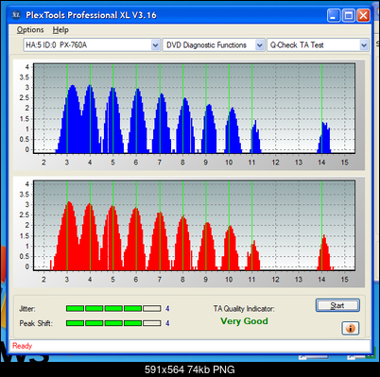
Task: Minimize the PlexTools Professional XL window
Action: point(334,15)
